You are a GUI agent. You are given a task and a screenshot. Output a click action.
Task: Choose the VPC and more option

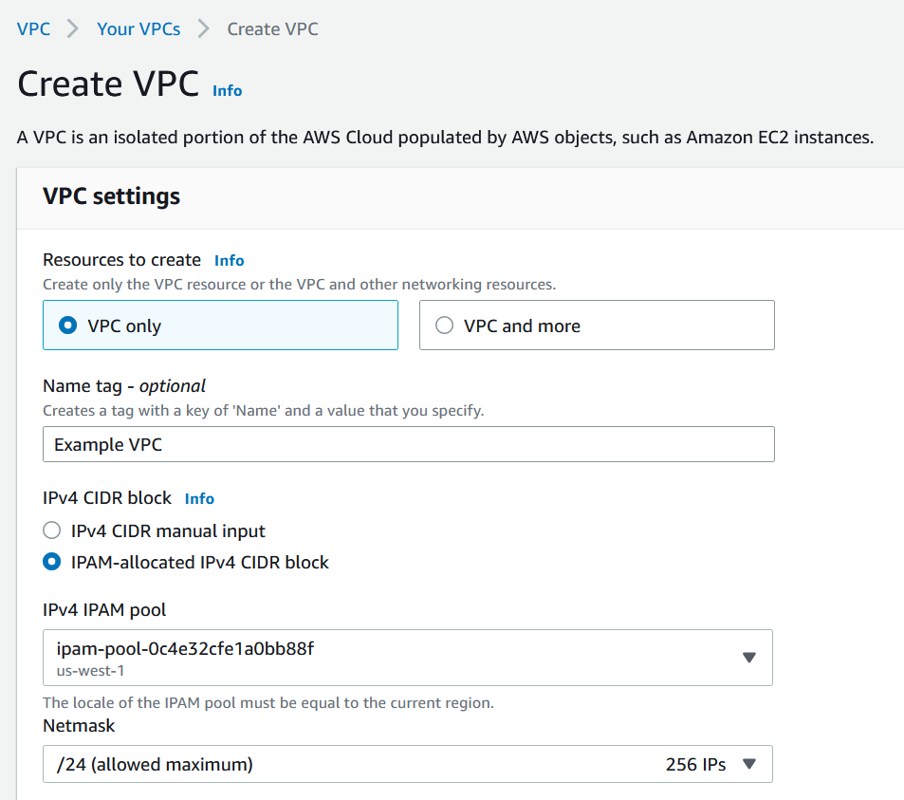(x=443, y=325)
